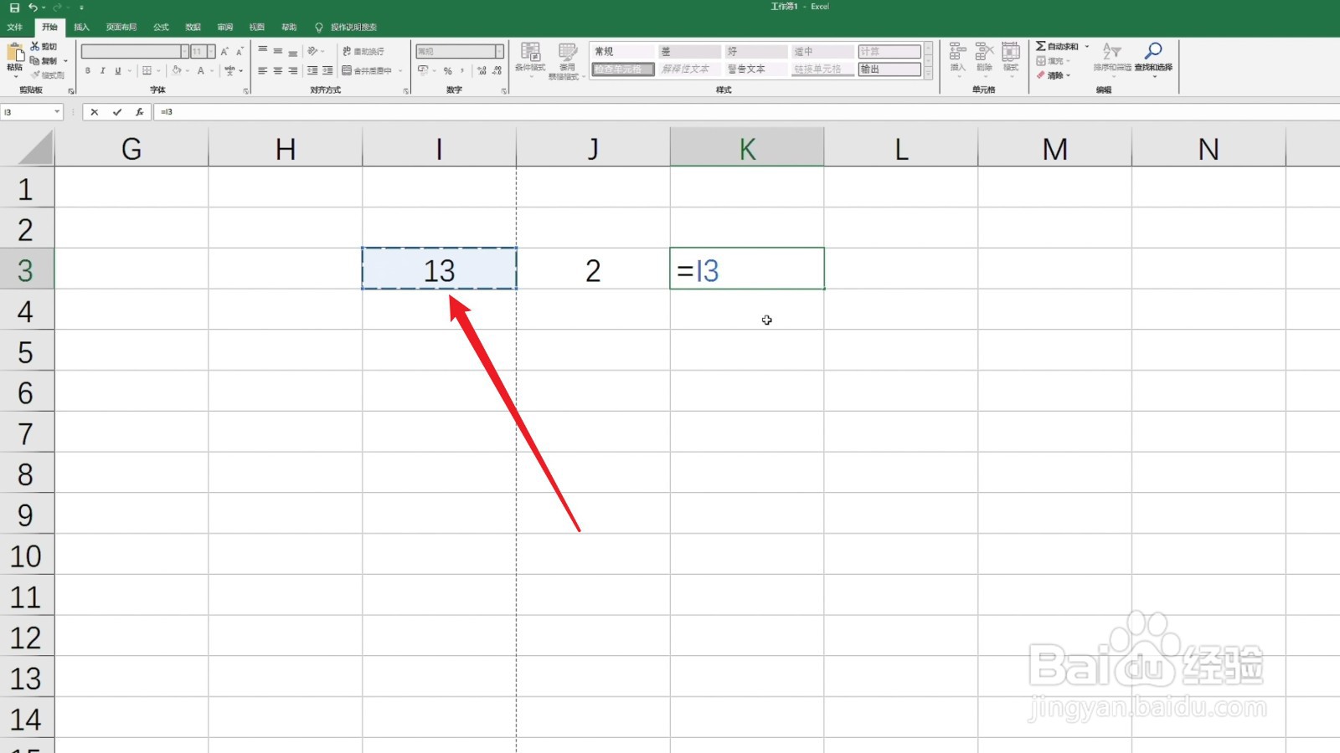Open 套用表格格式 (Format as Table) menu

point(567,60)
